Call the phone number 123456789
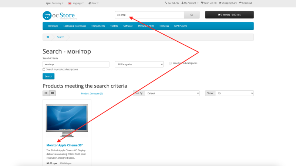Screen dimensions: 296x166 point(172,3)
